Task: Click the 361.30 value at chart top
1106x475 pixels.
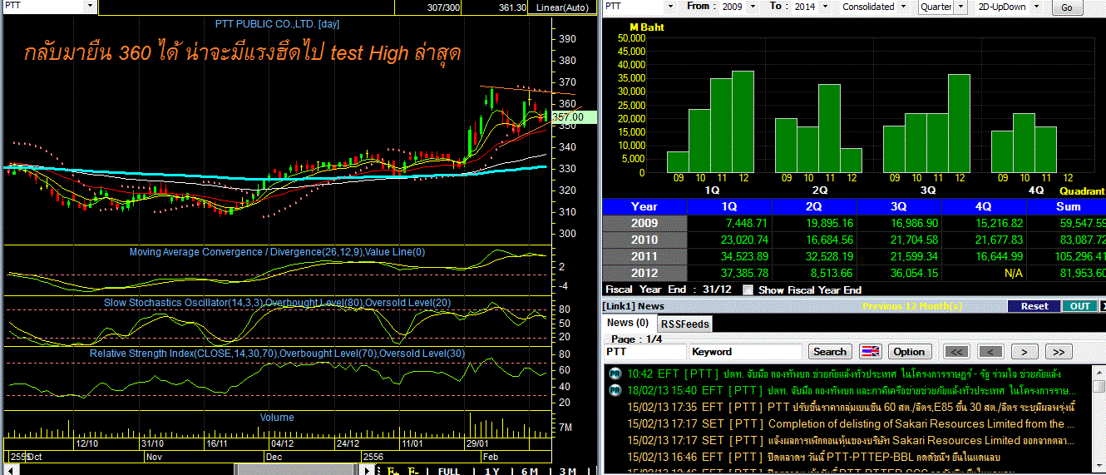Action: coord(512,7)
